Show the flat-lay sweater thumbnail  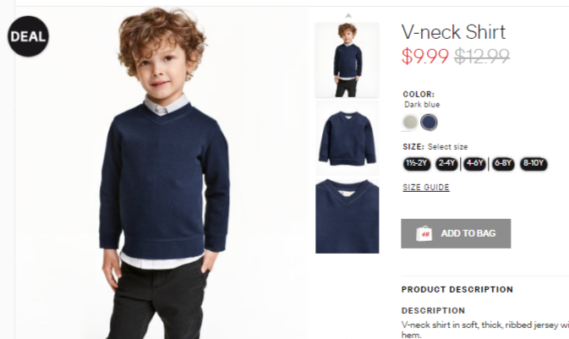[x=347, y=139]
